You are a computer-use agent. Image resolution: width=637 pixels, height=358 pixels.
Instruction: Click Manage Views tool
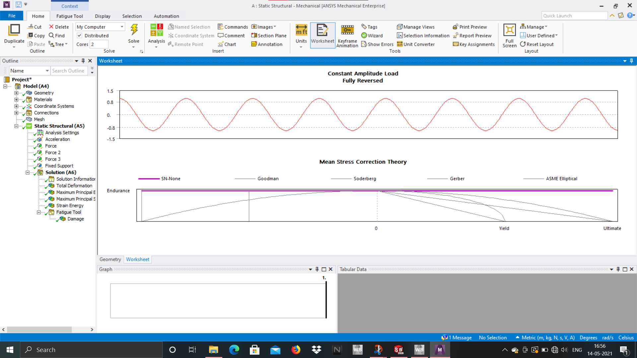point(416,27)
